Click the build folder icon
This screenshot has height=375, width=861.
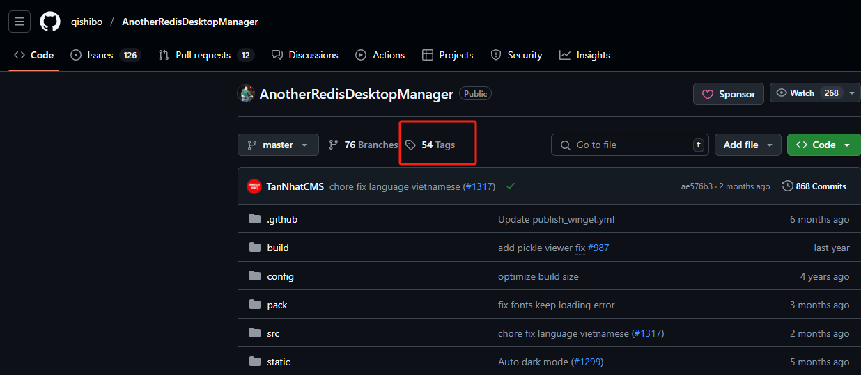(255, 248)
